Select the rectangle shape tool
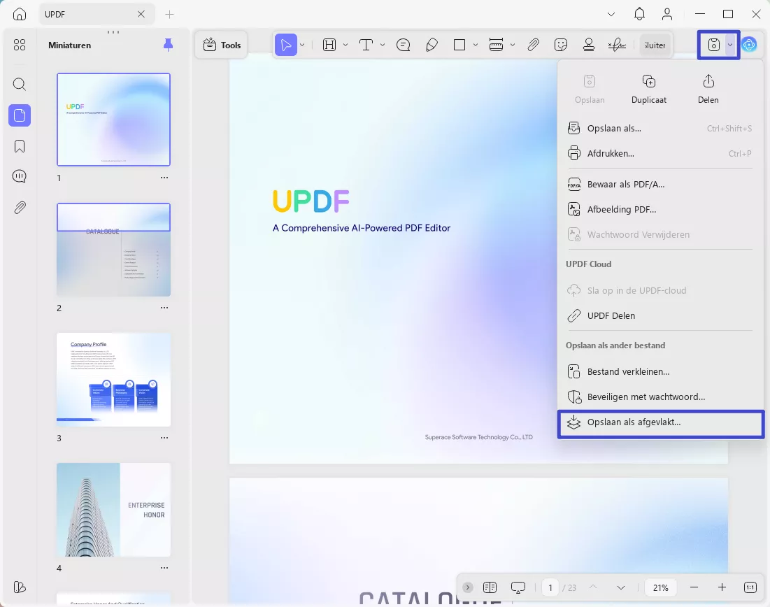 (459, 45)
